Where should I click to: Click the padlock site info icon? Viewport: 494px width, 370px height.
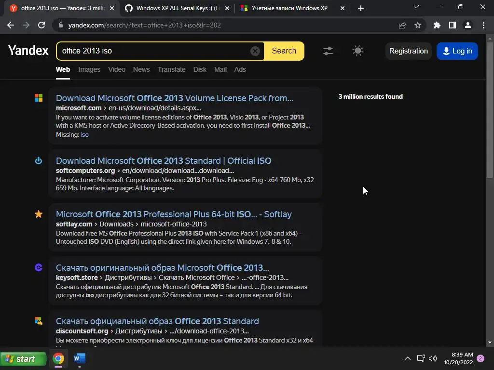point(61,25)
